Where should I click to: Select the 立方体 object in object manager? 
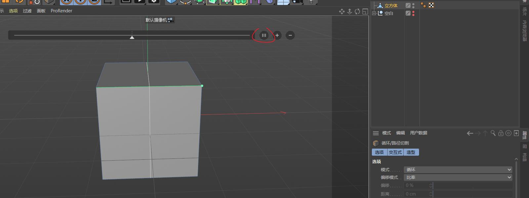pos(391,6)
